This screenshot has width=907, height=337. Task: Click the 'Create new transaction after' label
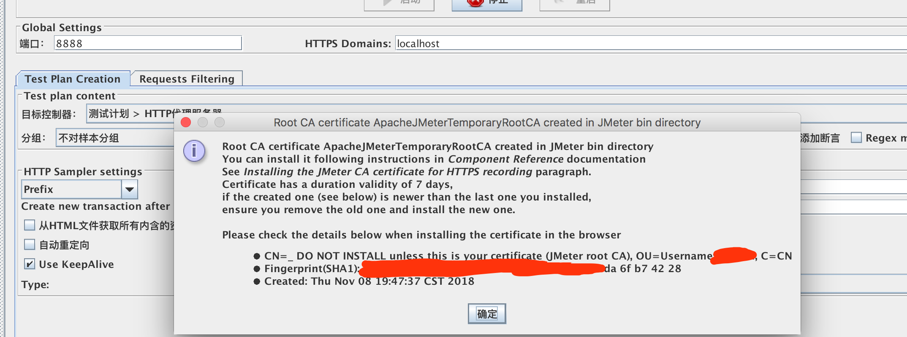(x=96, y=206)
